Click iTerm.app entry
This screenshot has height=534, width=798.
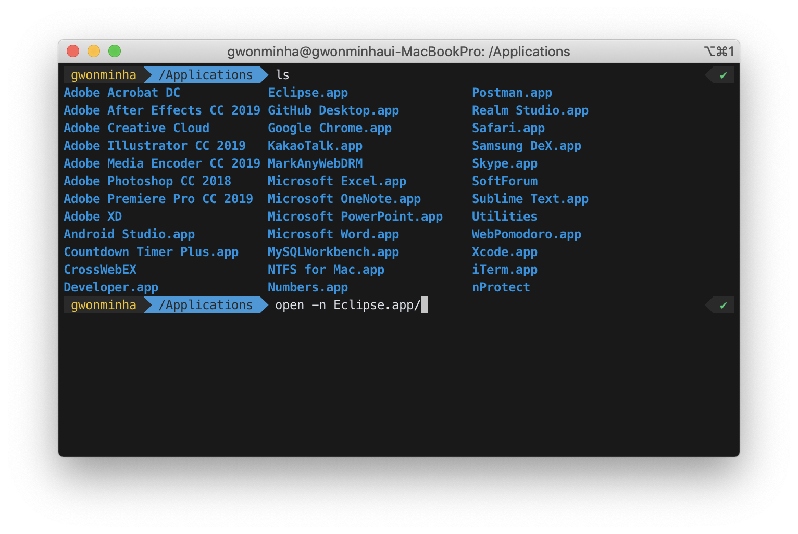(505, 270)
